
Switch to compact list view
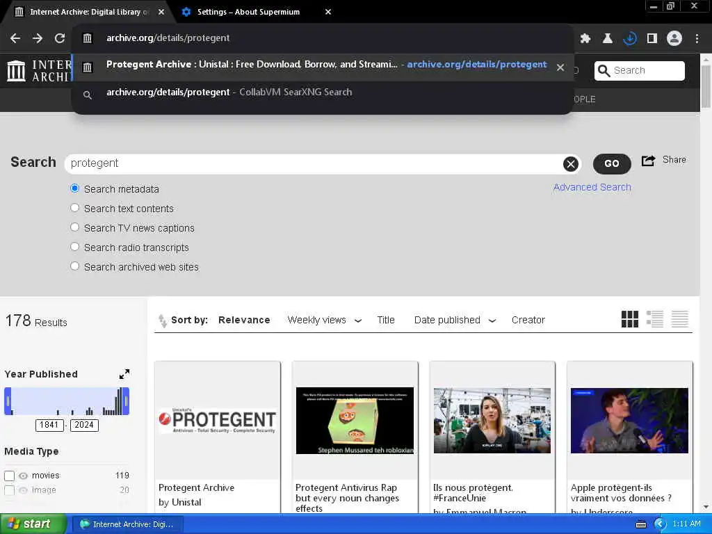(680, 319)
